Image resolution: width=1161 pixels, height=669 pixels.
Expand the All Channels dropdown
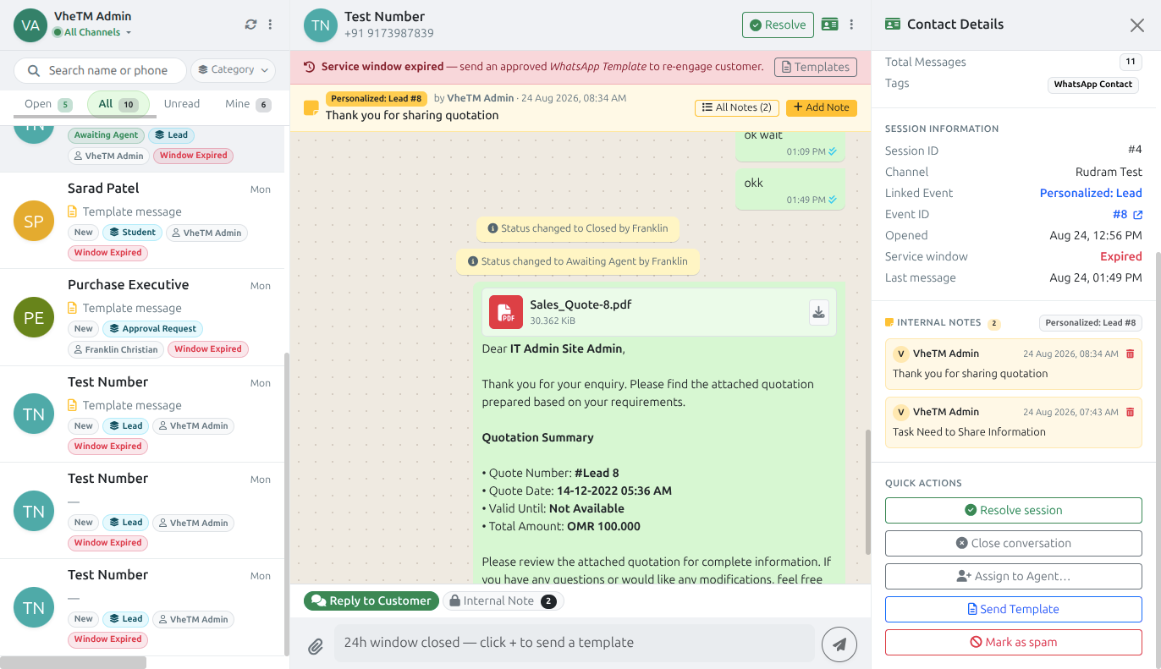(x=92, y=32)
